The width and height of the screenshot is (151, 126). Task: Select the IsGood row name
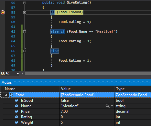pos(27,100)
